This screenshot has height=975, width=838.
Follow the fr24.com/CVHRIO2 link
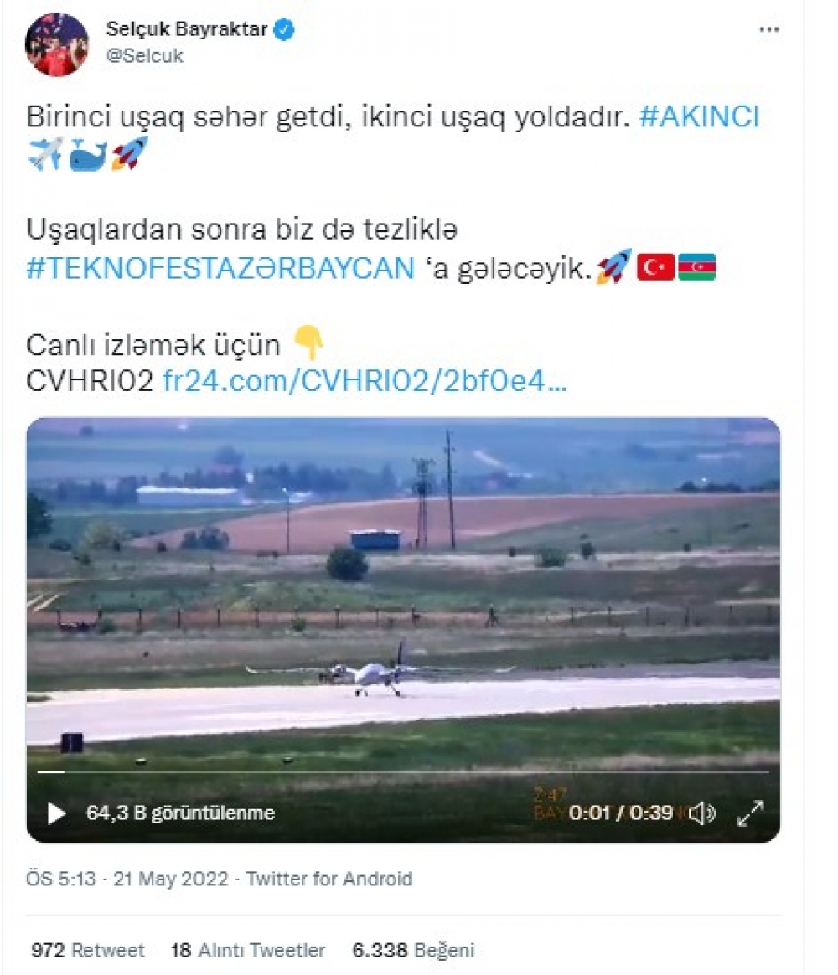click(365, 380)
